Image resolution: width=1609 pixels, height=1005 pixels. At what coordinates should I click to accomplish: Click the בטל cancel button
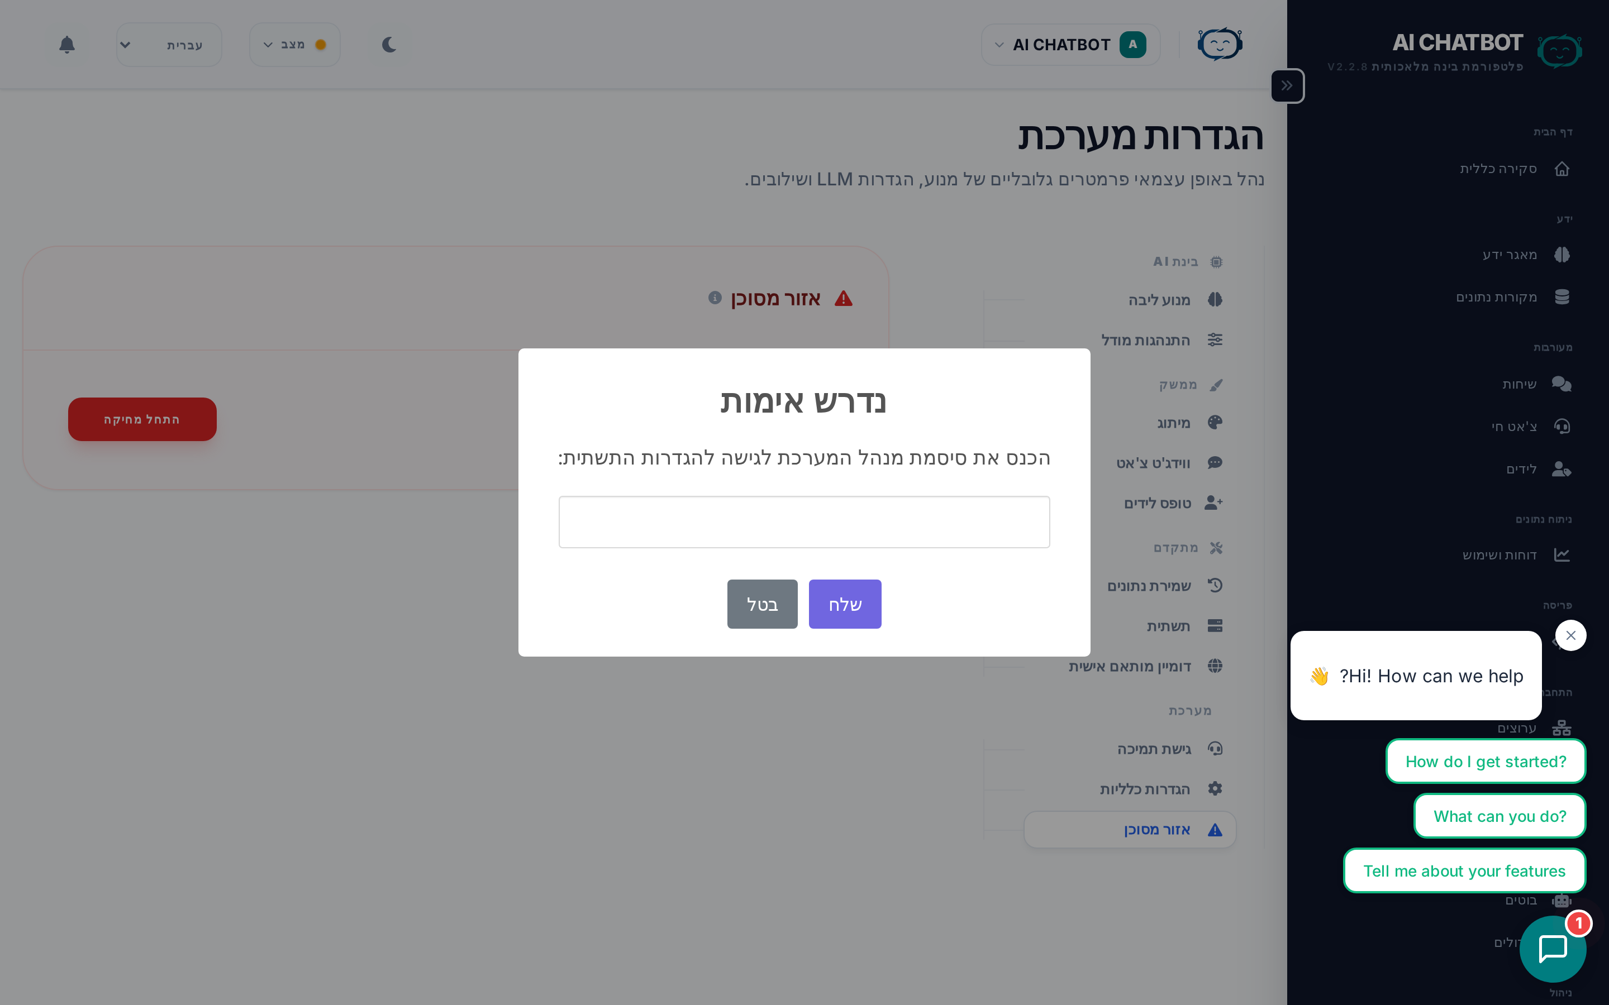pyautogui.click(x=762, y=604)
